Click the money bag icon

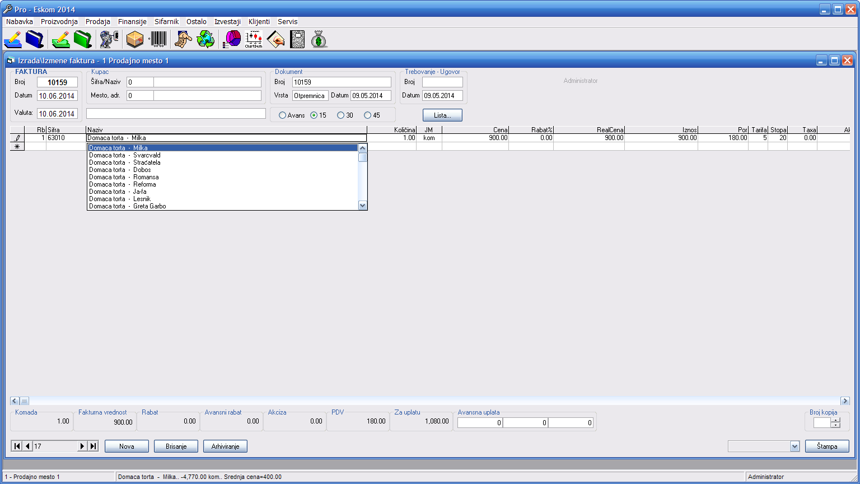(x=319, y=39)
